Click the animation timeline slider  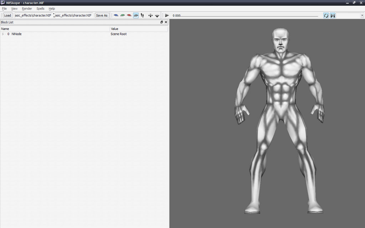pos(250,16)
